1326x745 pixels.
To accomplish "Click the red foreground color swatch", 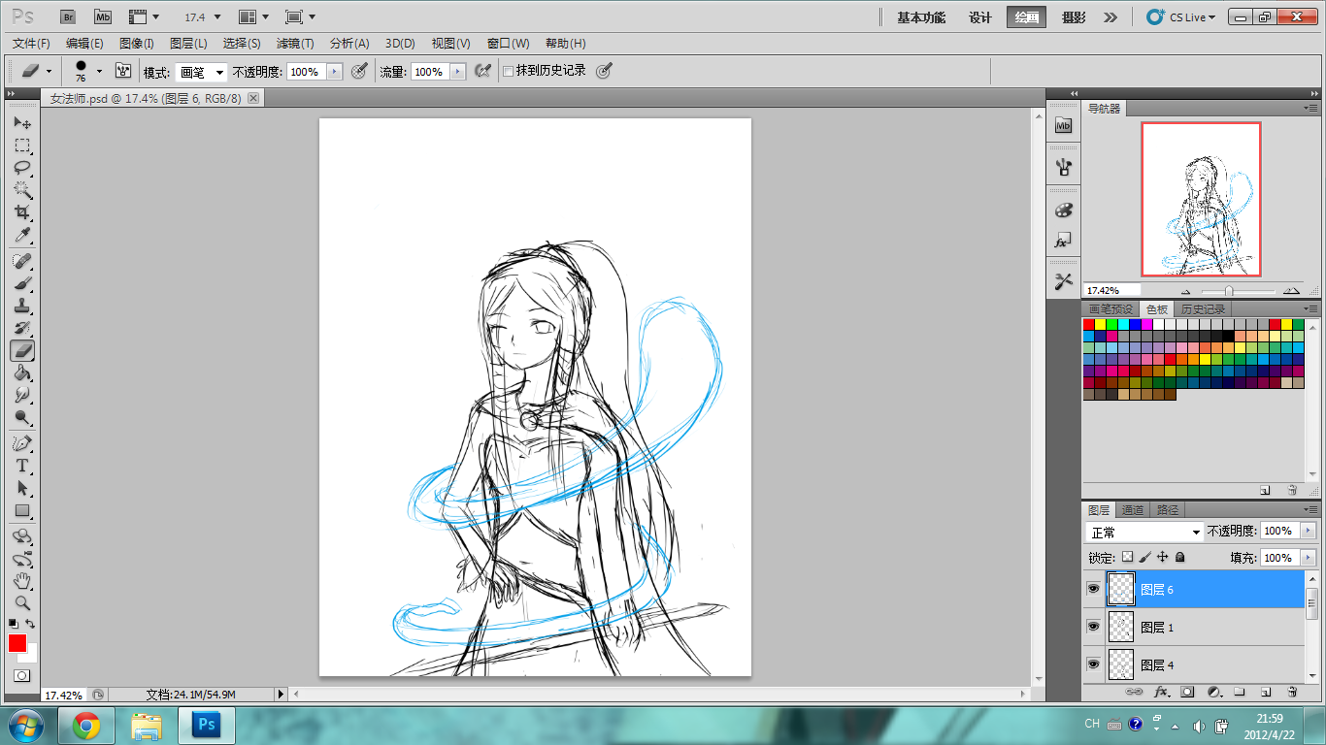I will [17, 643].
